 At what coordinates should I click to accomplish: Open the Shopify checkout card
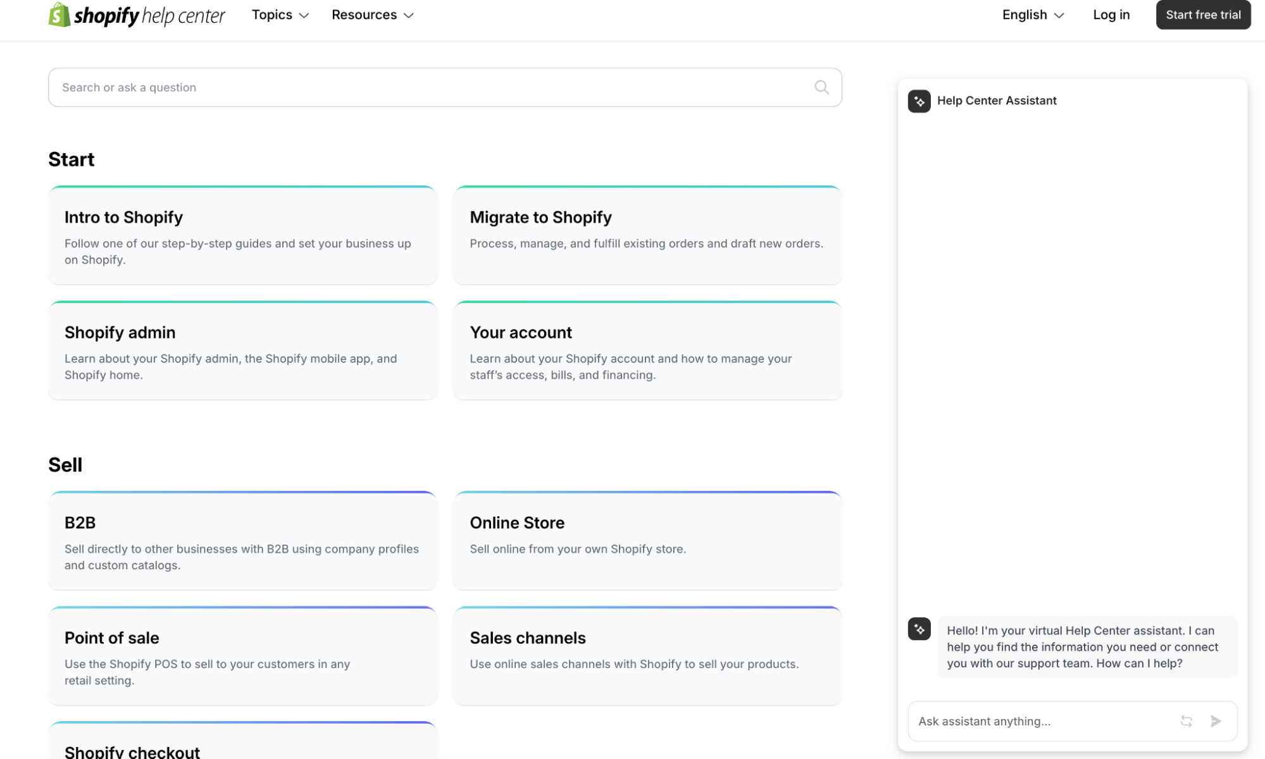(x=242, y=741)
